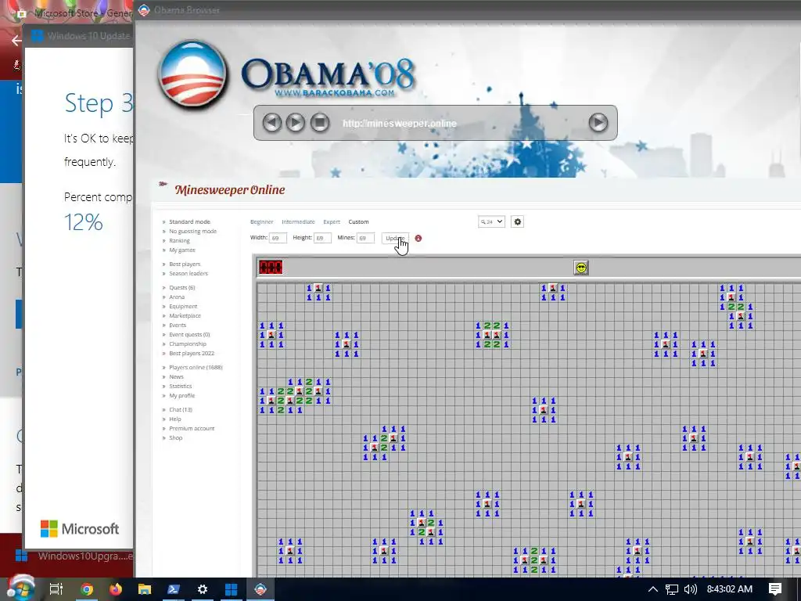Open the Ranking link
Image resolution: width=801 pixels, height=601 pixels.
(x=179, y=241)
